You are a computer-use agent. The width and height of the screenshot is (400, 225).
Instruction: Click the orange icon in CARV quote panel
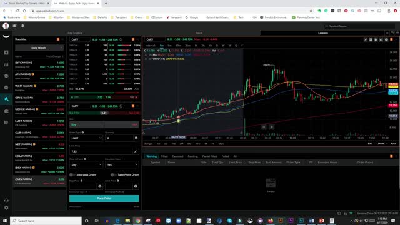click(x=133, y=39)
